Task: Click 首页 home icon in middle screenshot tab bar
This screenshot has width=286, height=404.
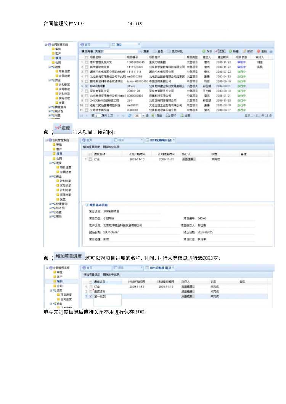Action: pos(84,140)
